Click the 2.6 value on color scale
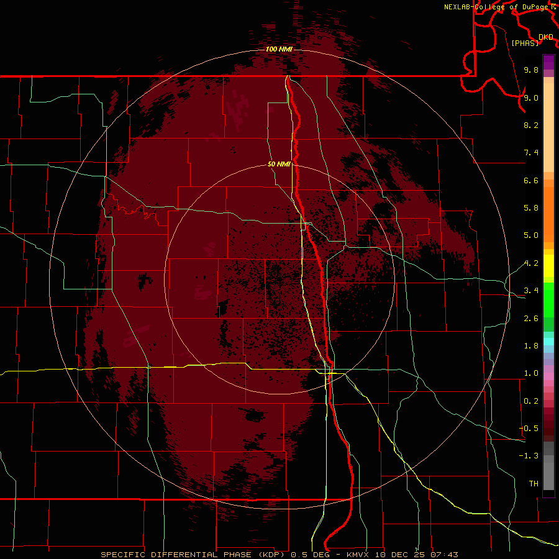The width and height of the screenshot is (559, 559). (531, 319)
